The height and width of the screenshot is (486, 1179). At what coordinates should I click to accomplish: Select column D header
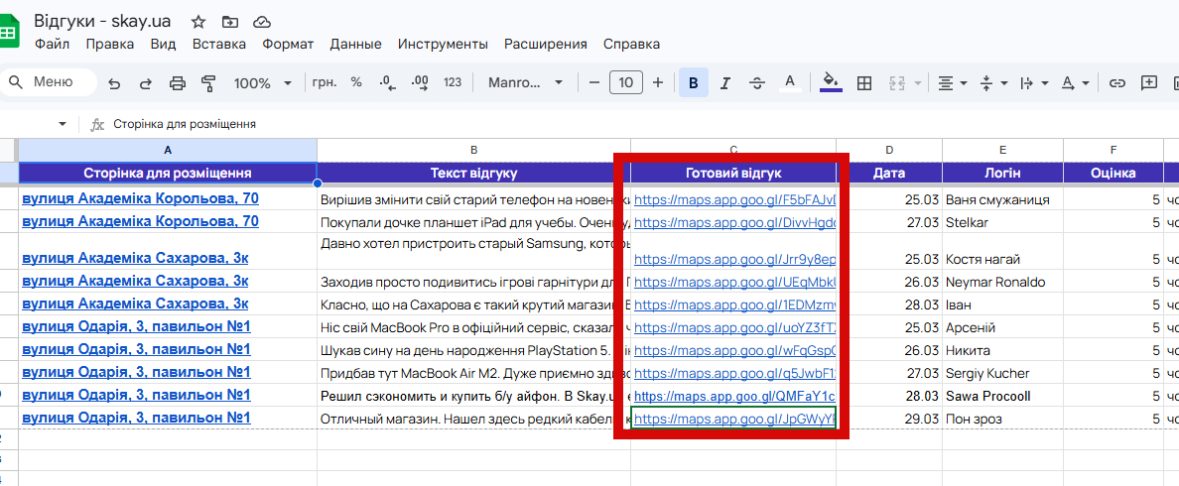point(889,150)
